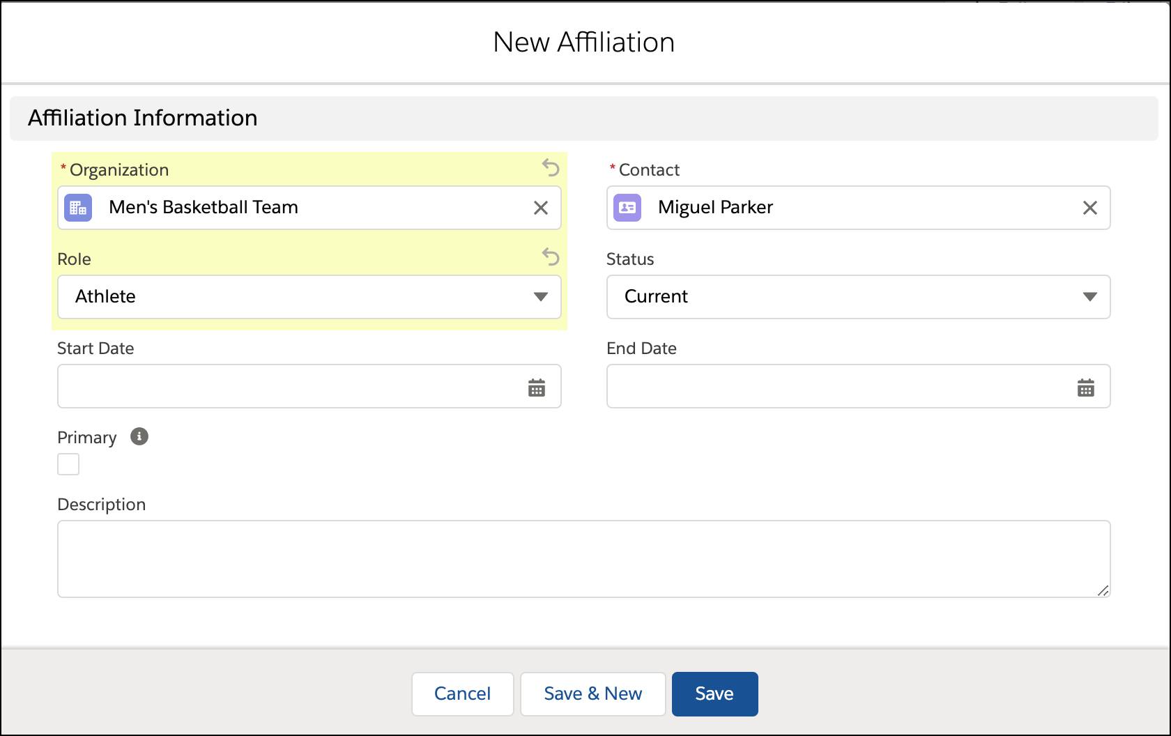Screen dimensions: 1171x736
Task: Undo the Organization field change
Action: point(551,167)
